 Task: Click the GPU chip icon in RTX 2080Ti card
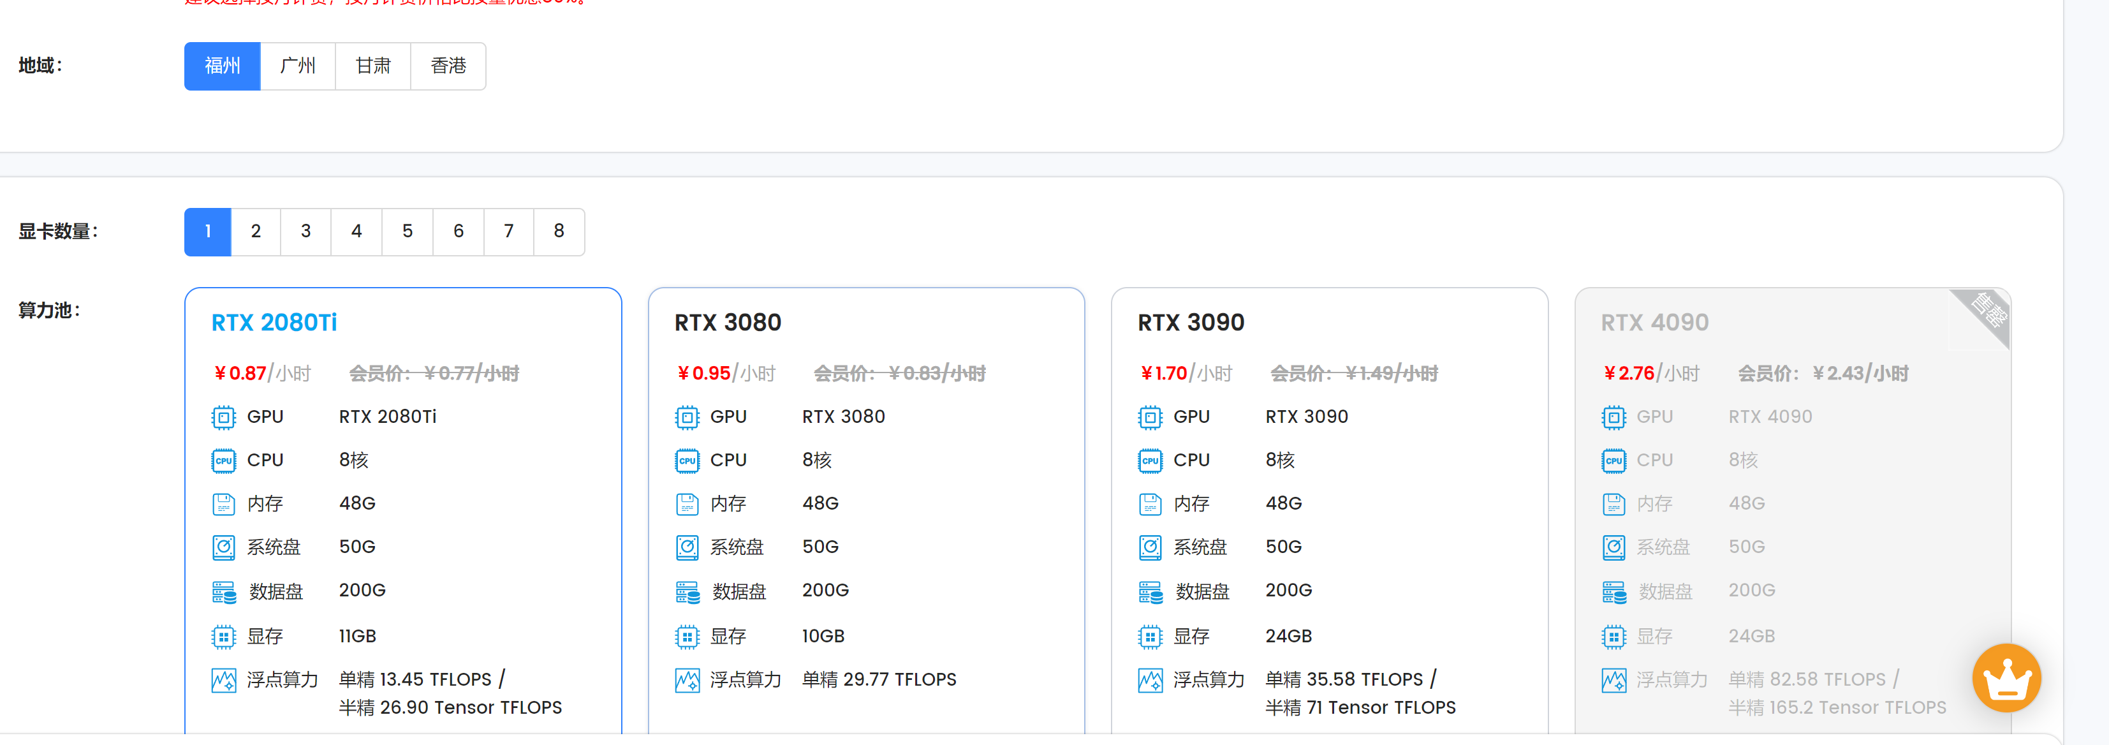[x=223, y=418]
